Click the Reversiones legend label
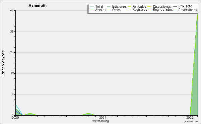This screenshot has height=124, width=201. pyautogui.click(x=188, y=10)
